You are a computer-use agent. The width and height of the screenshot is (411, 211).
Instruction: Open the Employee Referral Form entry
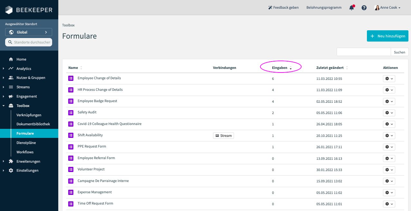[x=96, y=158]
